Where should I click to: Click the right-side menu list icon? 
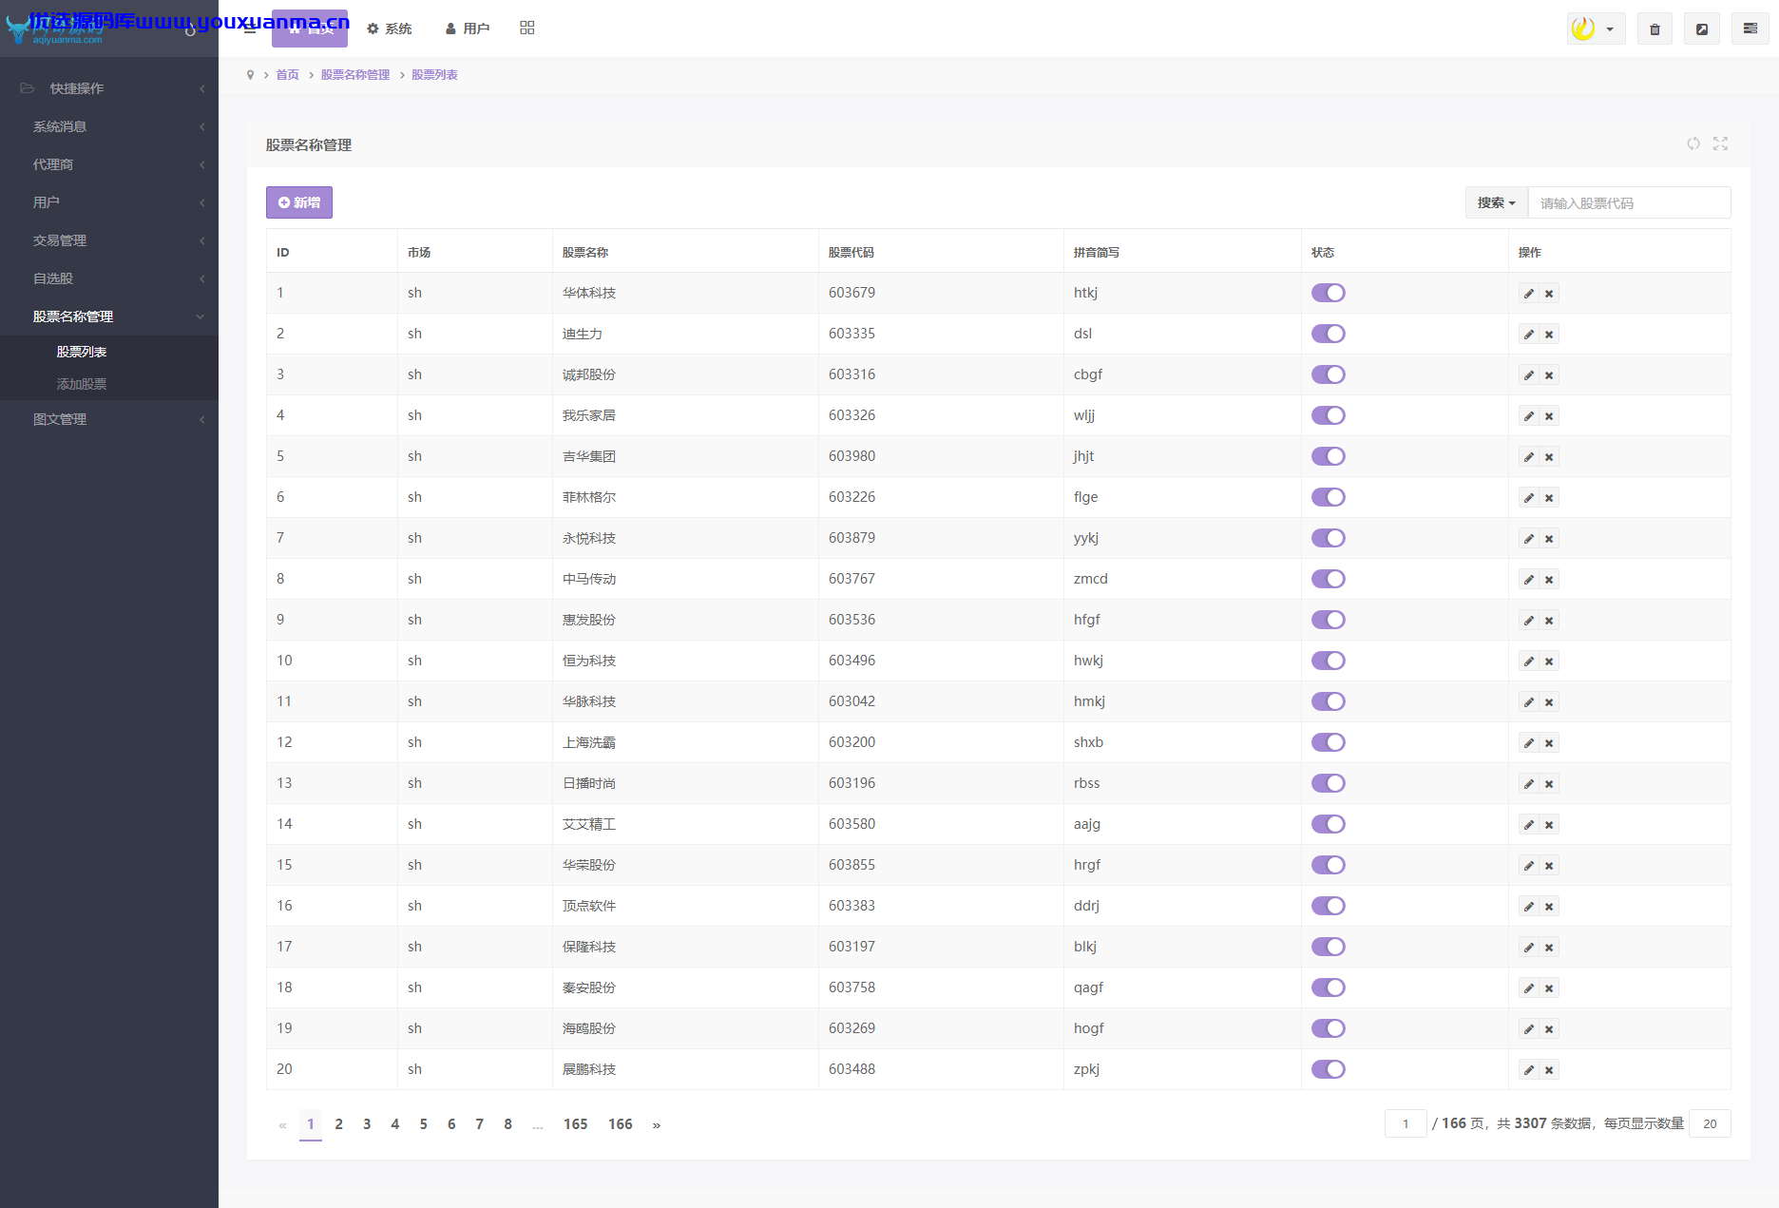click(x=1750, y=29)
